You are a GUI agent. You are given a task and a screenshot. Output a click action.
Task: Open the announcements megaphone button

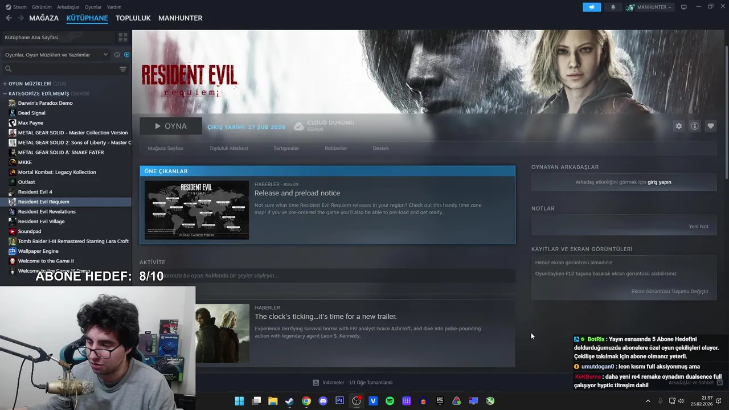pyautogui.click(x=592, y=7)
